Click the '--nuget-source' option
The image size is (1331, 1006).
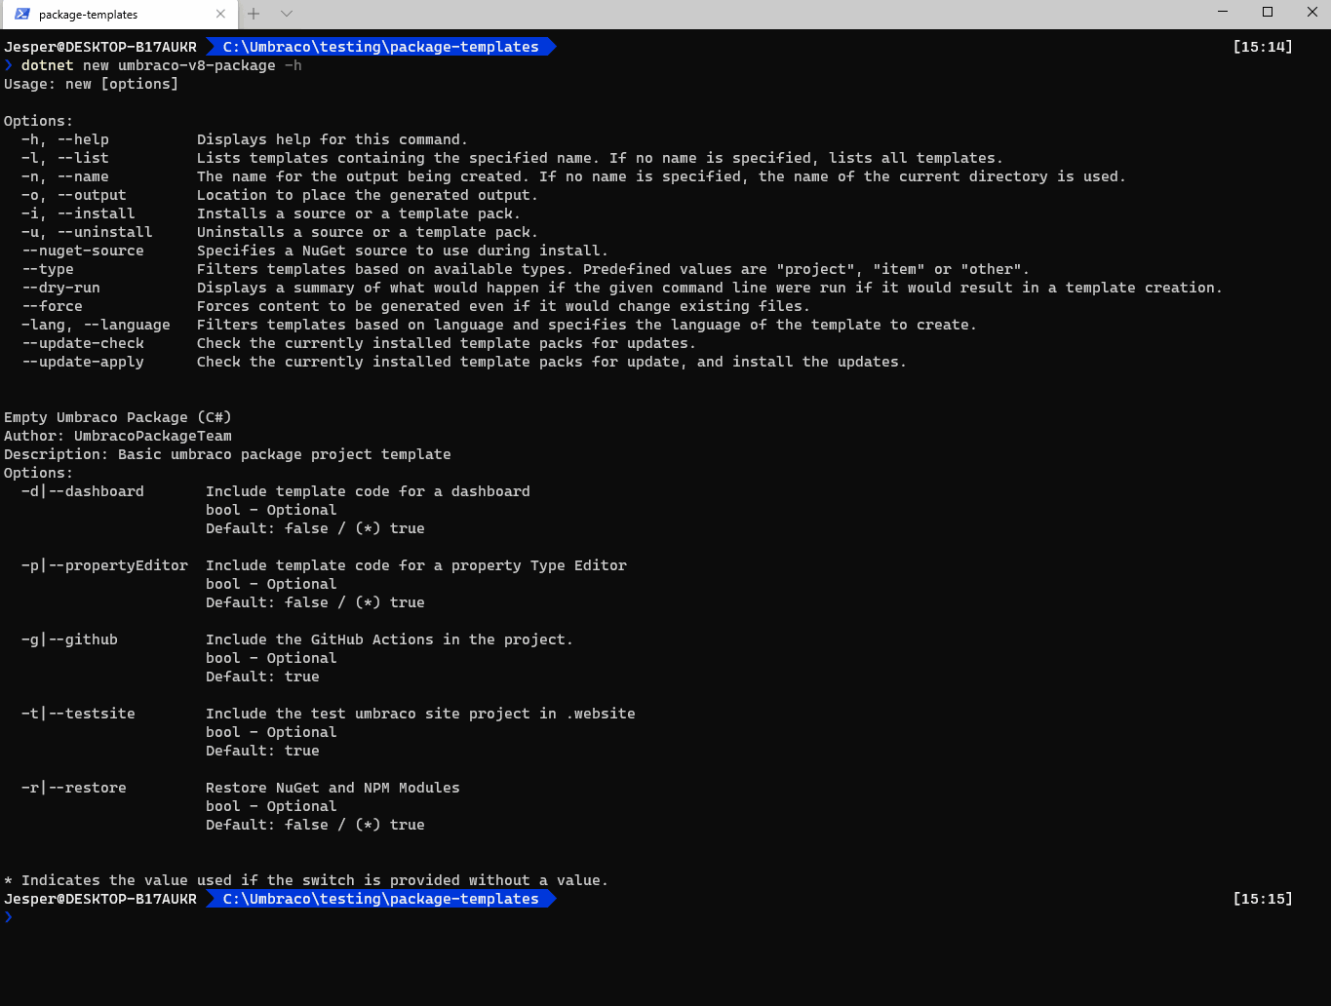point(83,251)
